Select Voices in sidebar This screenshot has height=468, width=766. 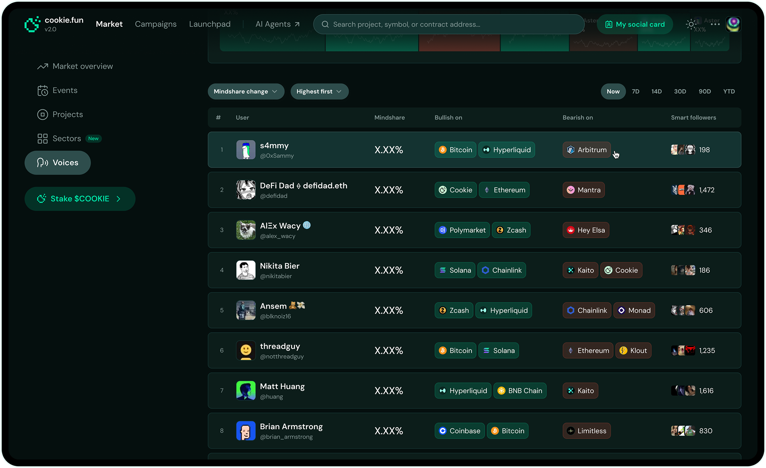(x=57, y=163)
